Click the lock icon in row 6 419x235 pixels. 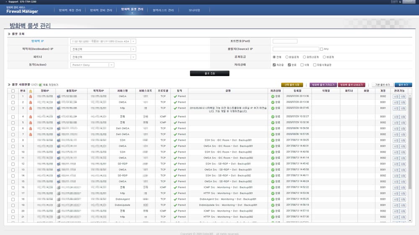click(x=31, y=128)
